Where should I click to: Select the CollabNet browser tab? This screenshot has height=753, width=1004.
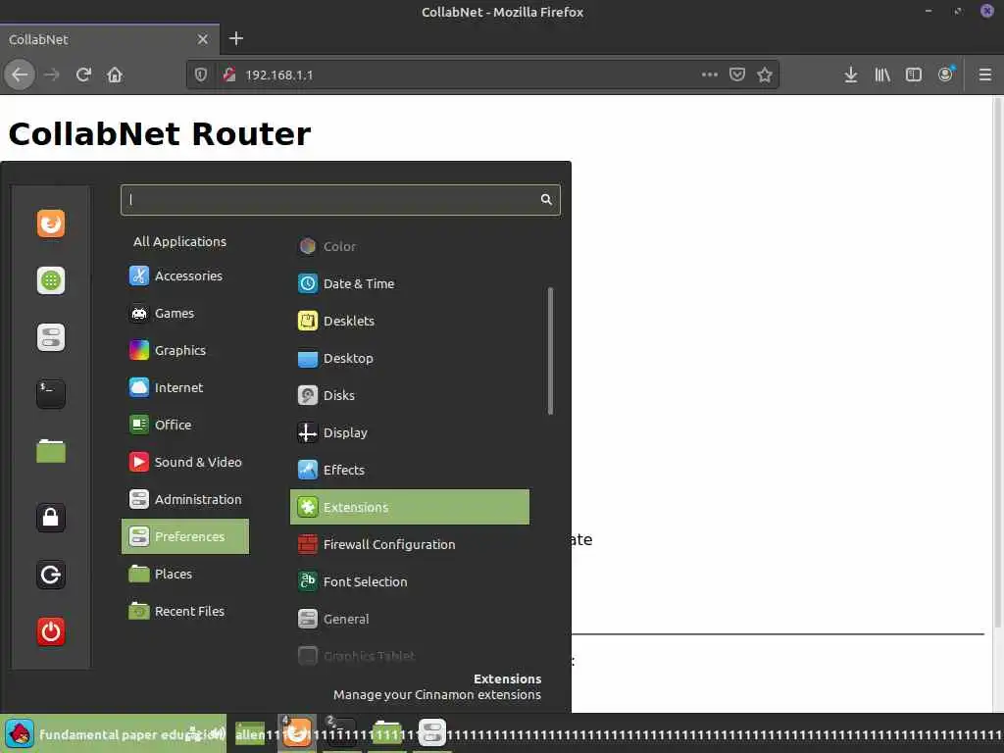pyautogui.click(x=110, y=39)
